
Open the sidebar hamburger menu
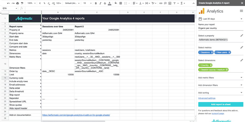tap(241, 11)
